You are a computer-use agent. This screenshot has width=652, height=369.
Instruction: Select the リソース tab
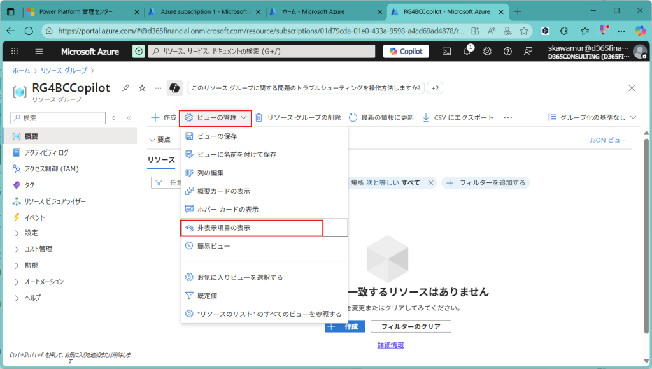point(161,160)
